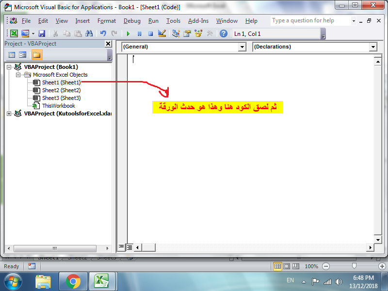388x291 pixels.
Task: Collapse VBAProject (Book1) tree node
Action: [9, 67]
